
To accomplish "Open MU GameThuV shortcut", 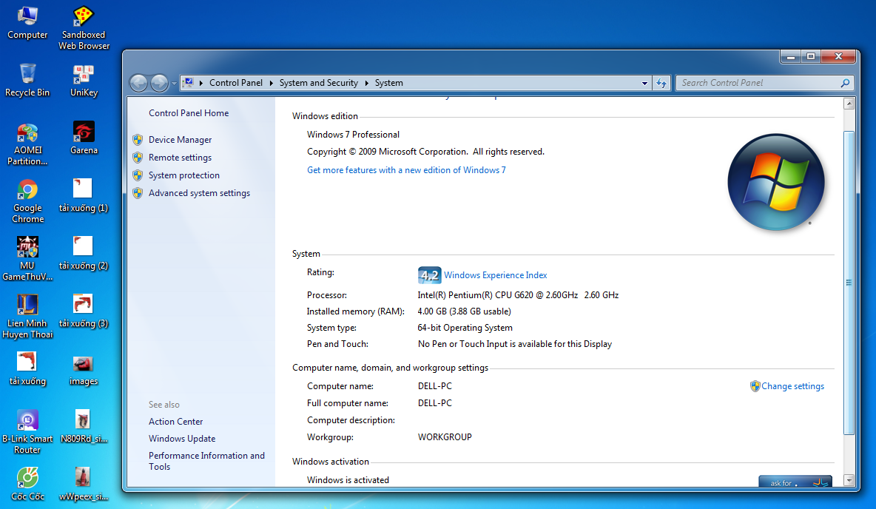I will [x=27, y=259].
